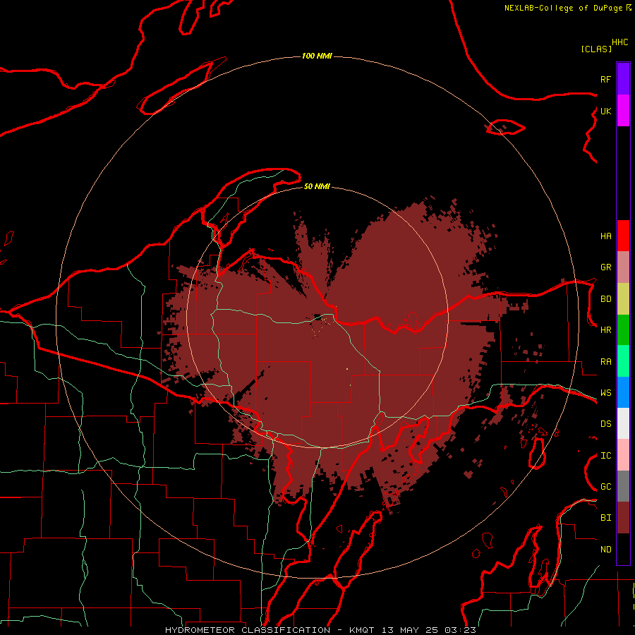This screenshot has height=635, width=635.
Task: Click the 50 NMI range ring label
Action: (x=317, y=186)
